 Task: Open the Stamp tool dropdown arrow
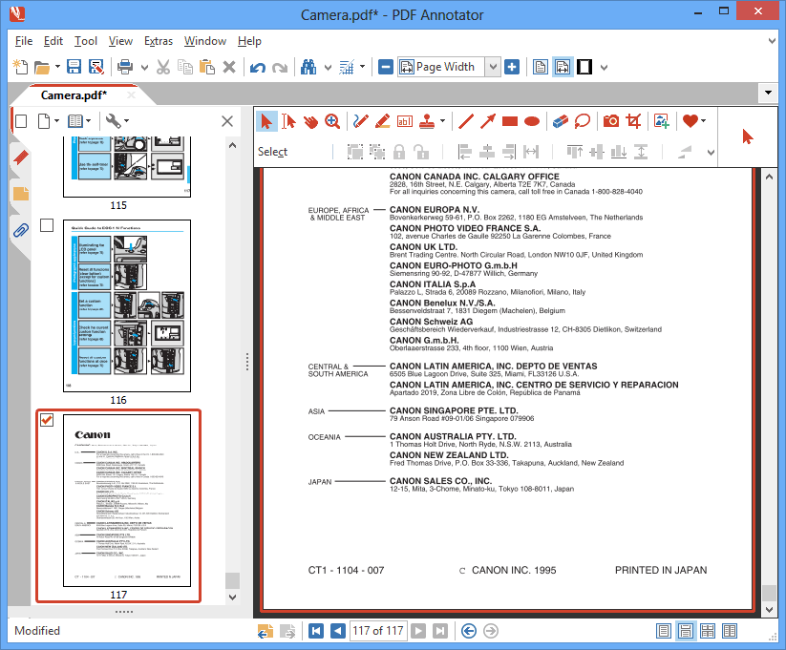(442, 121)
